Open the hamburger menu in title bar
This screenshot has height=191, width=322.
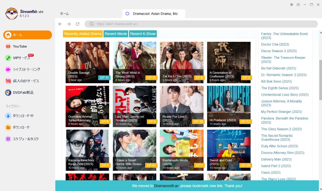pos(298,5)
